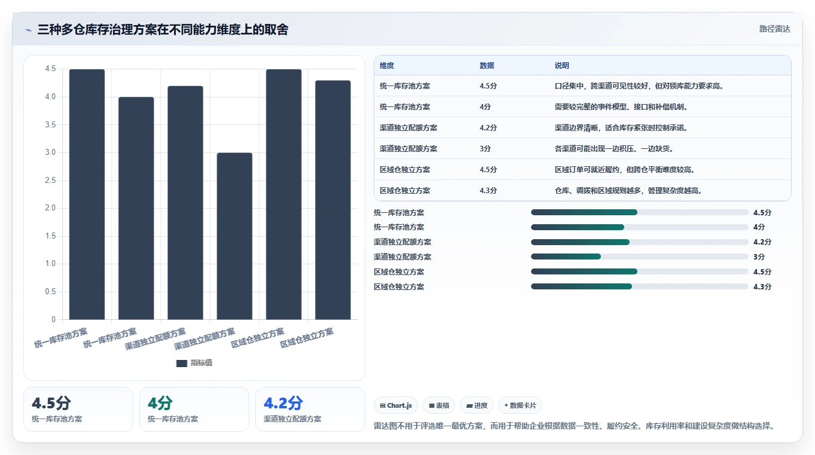
Task: Click the description 需要较完整的事件模型、接口和补偿机制。
Action: 622,107
